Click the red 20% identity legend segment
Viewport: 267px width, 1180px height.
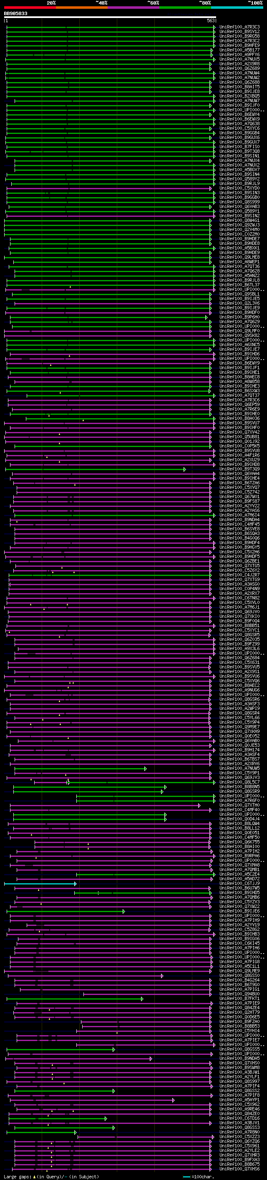(30, 8)
